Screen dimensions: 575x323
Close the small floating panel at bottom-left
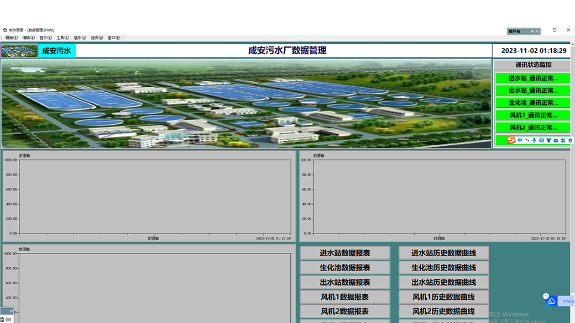pyautogui.click(x=11, y=311)
